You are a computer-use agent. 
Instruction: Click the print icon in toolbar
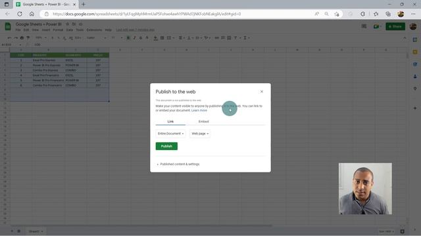(22, 38)
